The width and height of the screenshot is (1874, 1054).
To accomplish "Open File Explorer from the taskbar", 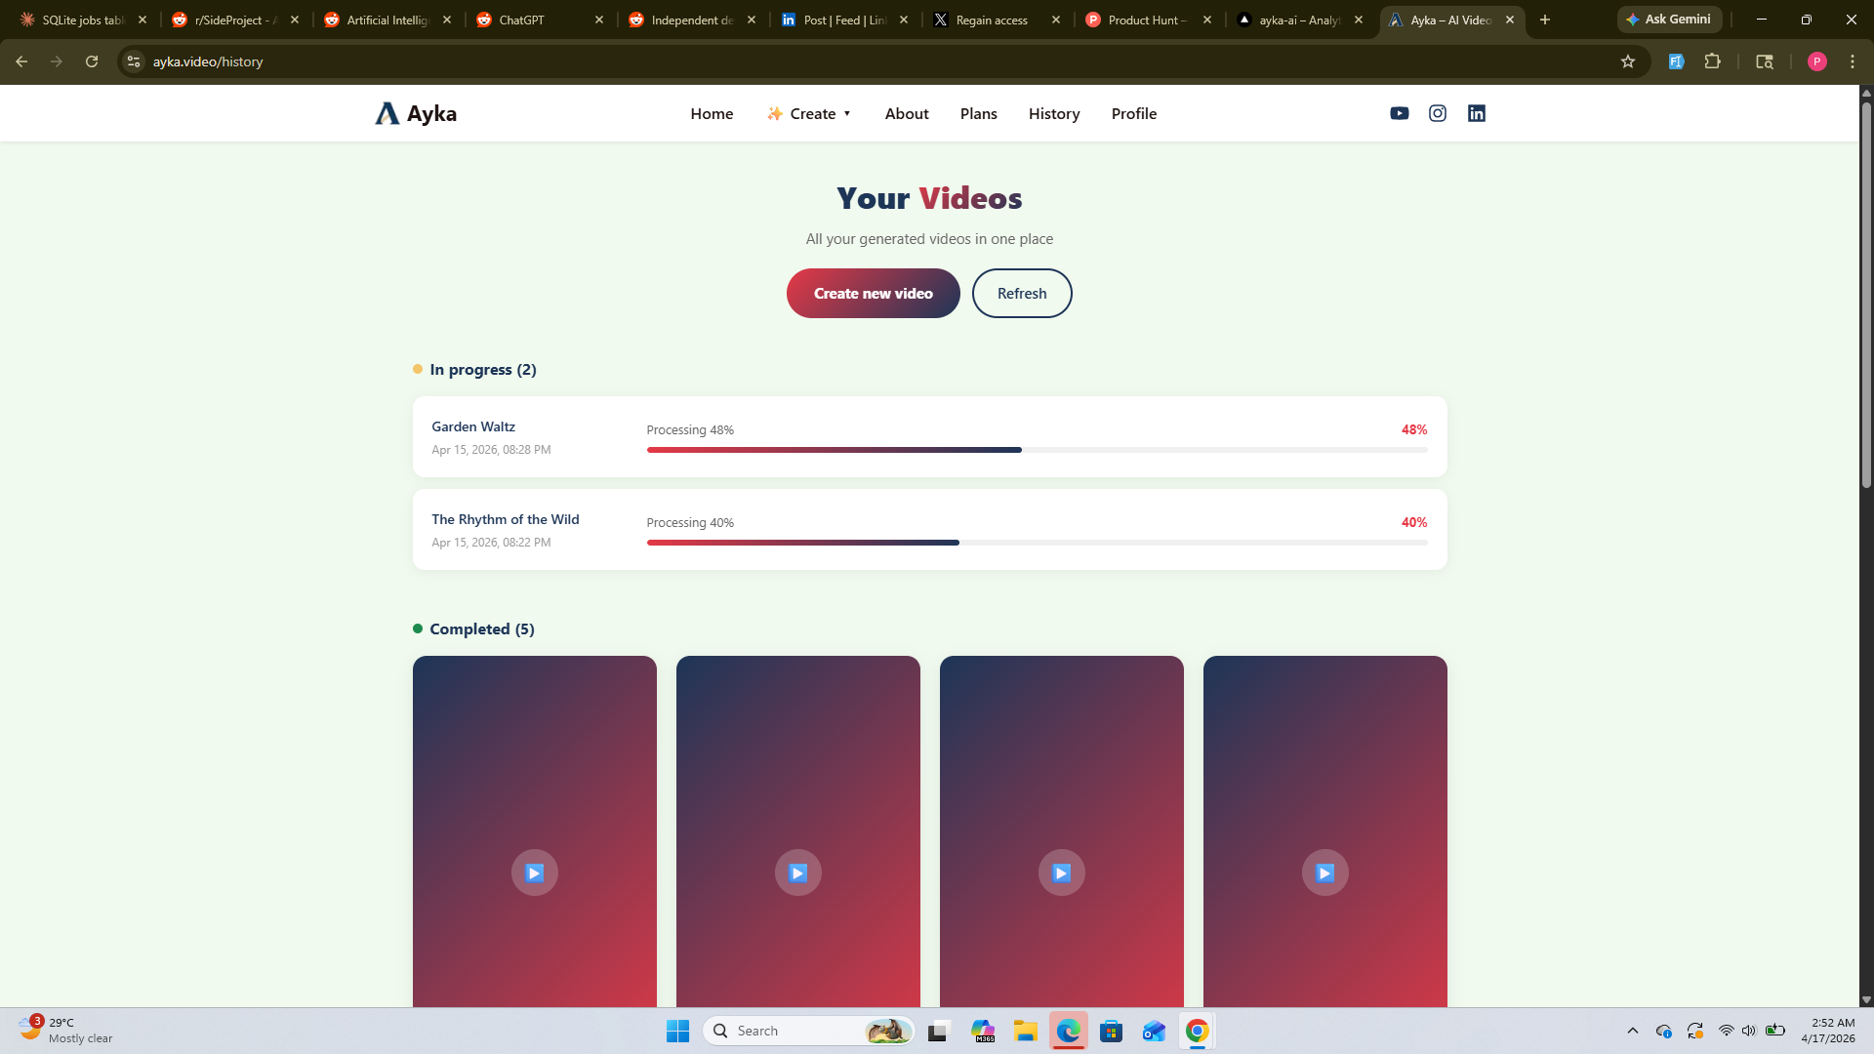I will 1025,1031.
